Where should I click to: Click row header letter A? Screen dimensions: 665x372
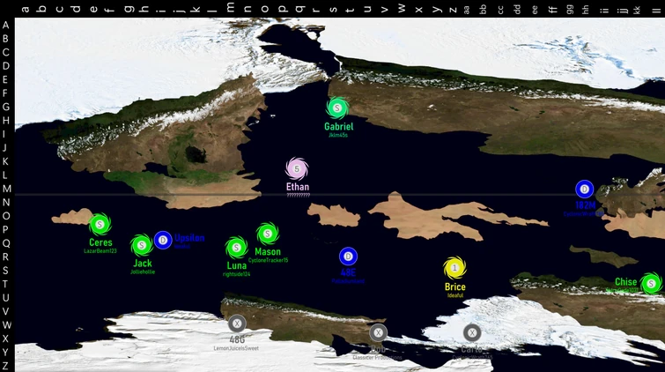point(5,25)
